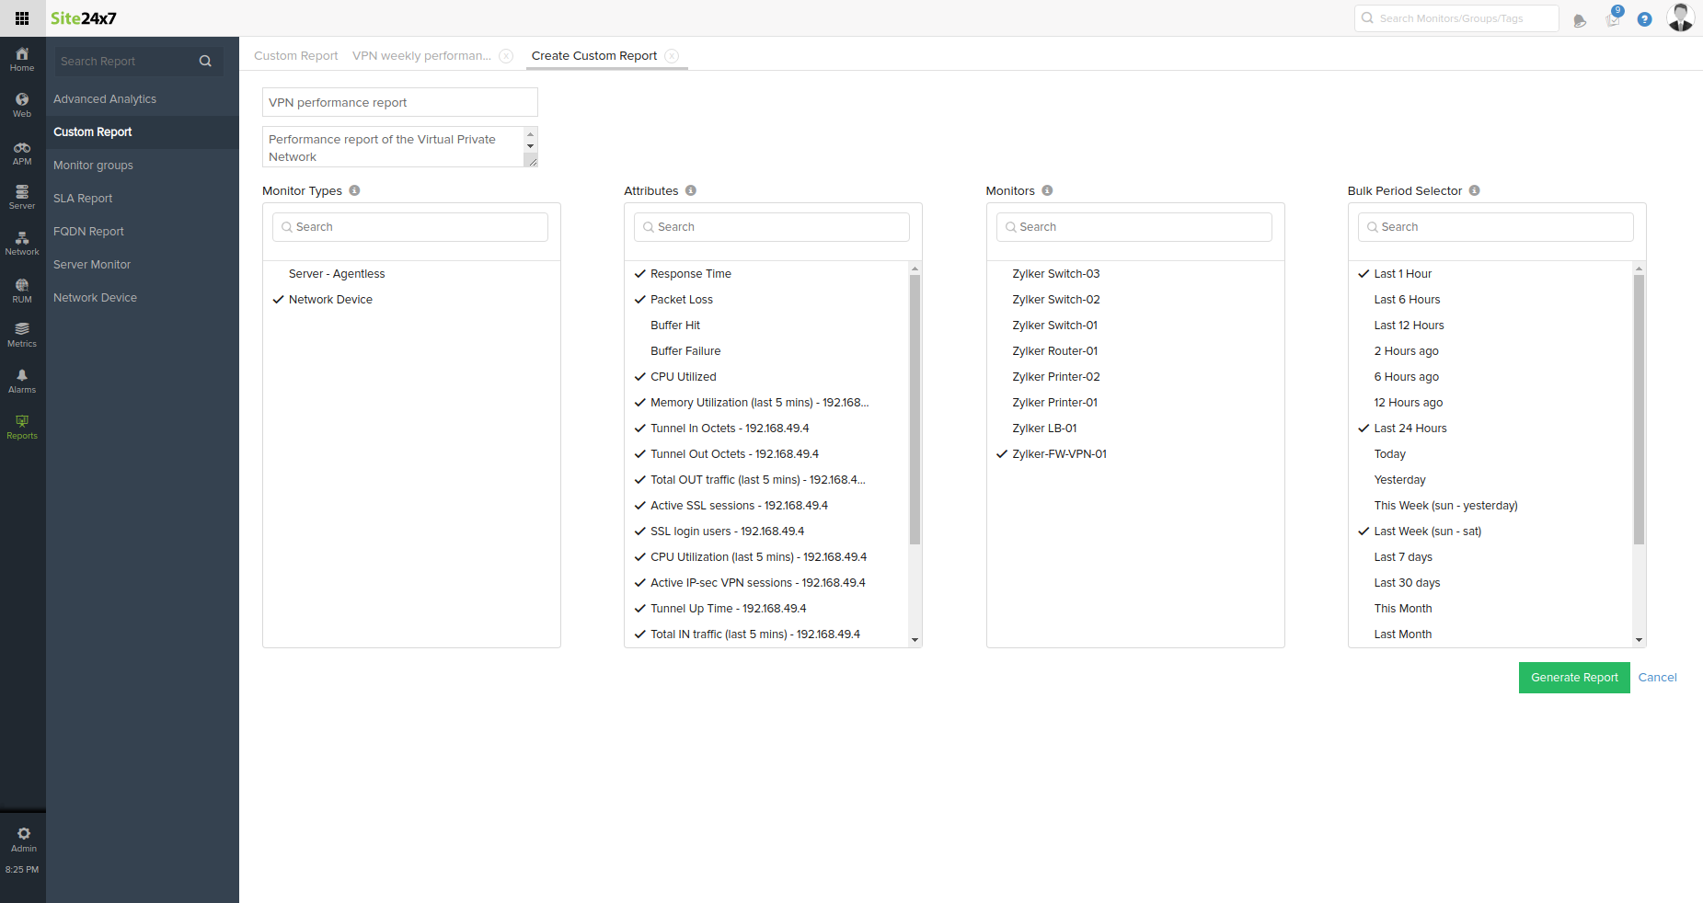Uncheck the Network Device monitor type

click(328, 299)
